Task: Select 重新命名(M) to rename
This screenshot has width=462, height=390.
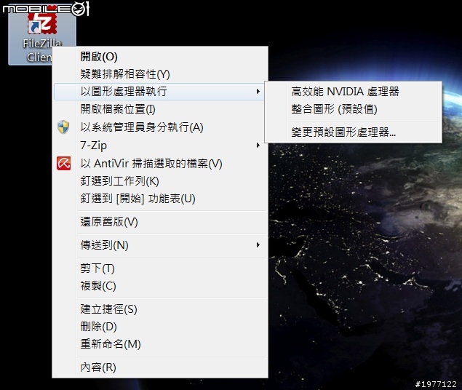Action: (160, 343)
